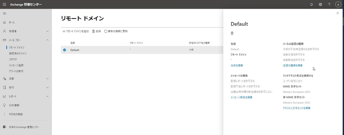Expand the レポート section chevron
This screenshot has height=135, width=344.
click(x=47, y=96)
